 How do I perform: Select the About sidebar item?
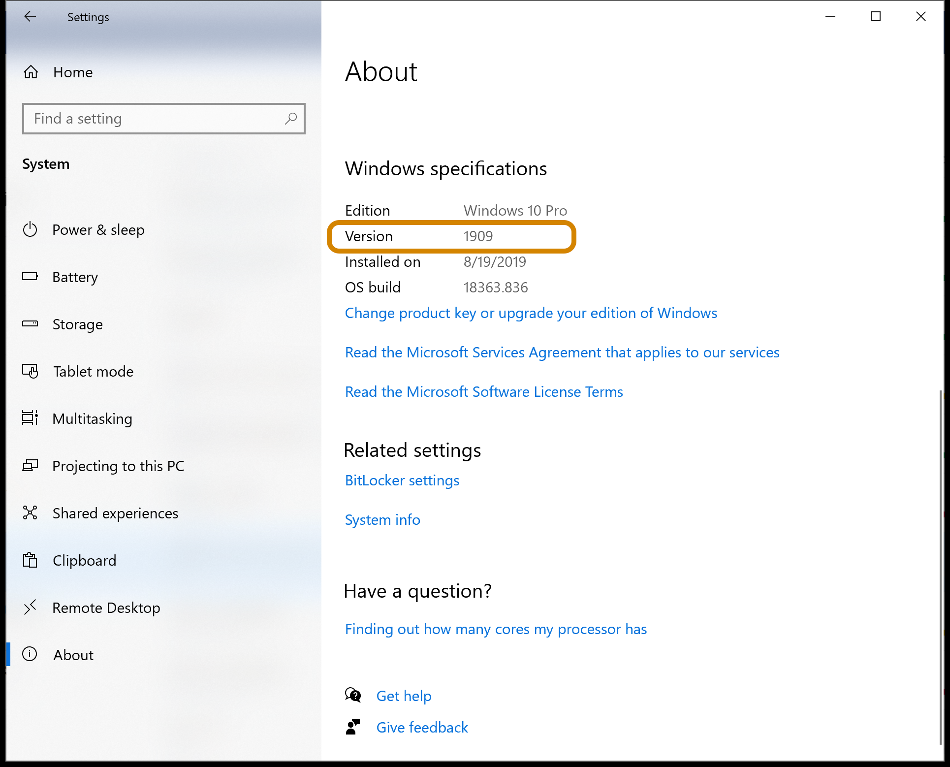[73, 655]
